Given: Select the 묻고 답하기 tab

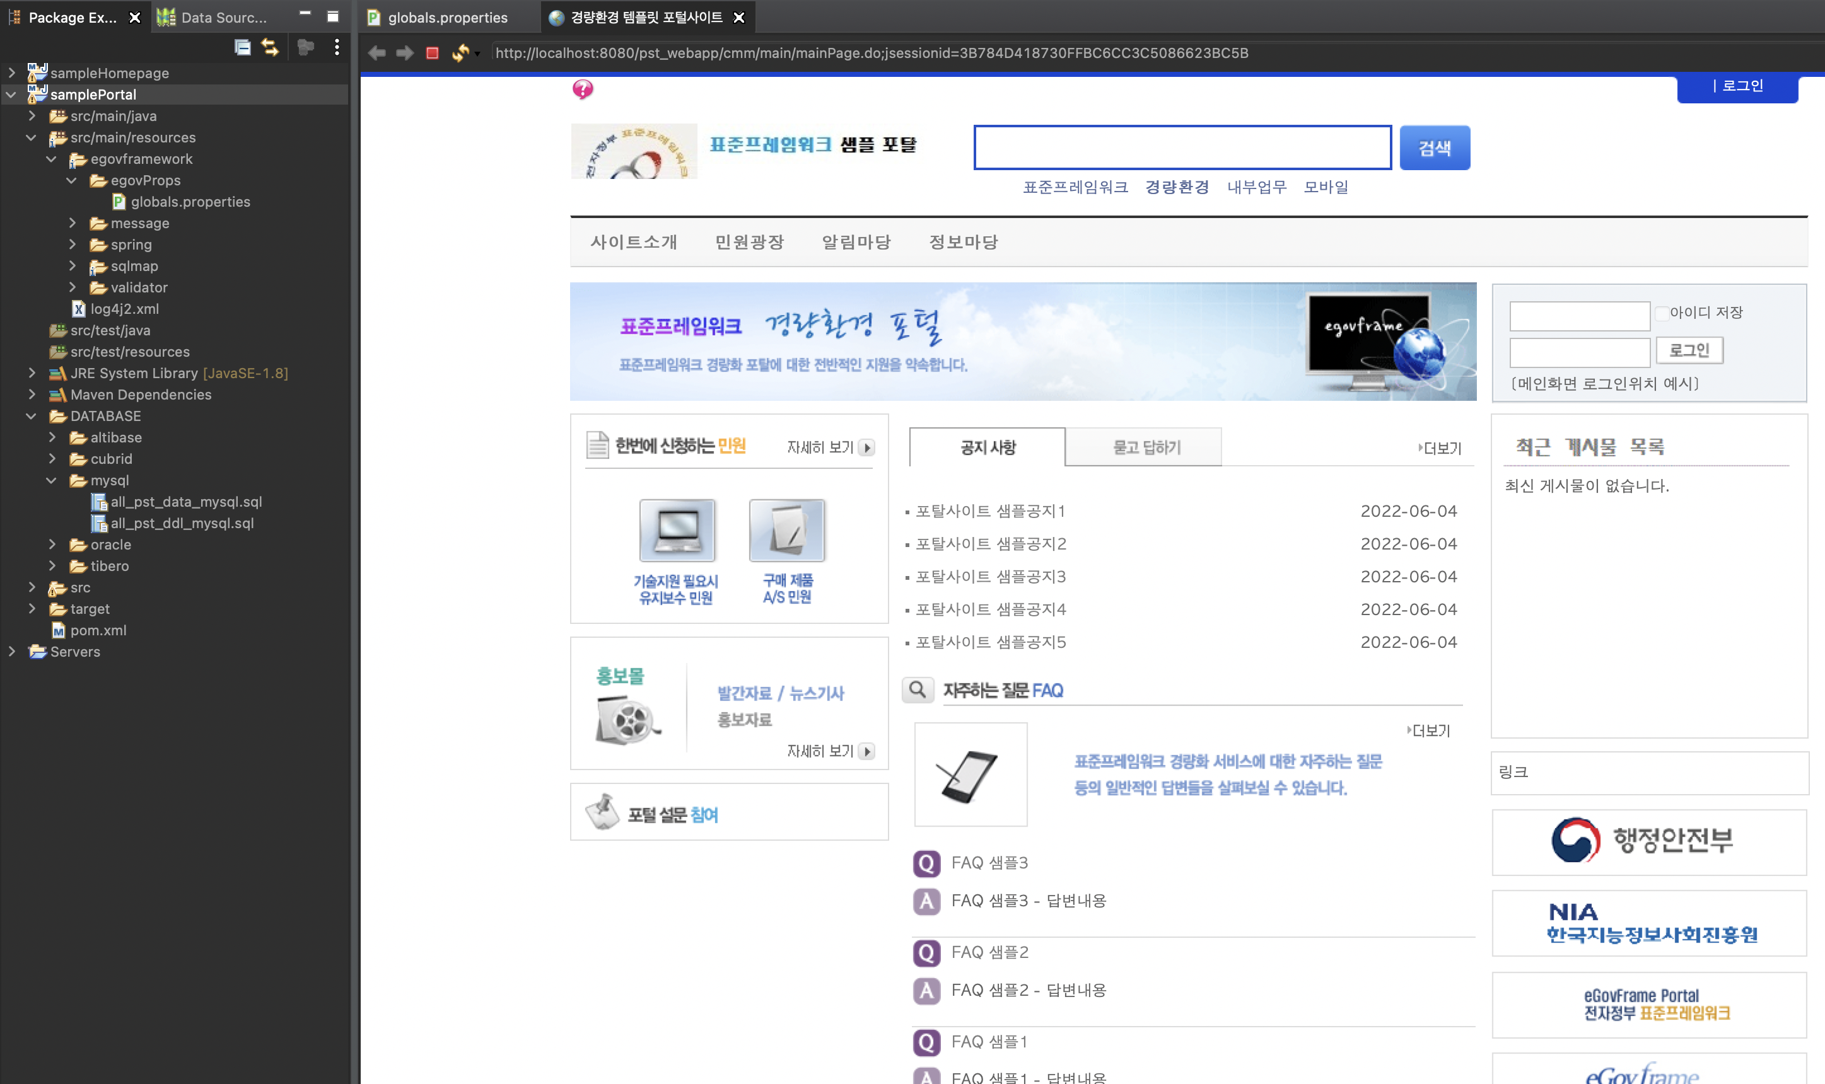Looking at the screenshot, I should 1145,447.
